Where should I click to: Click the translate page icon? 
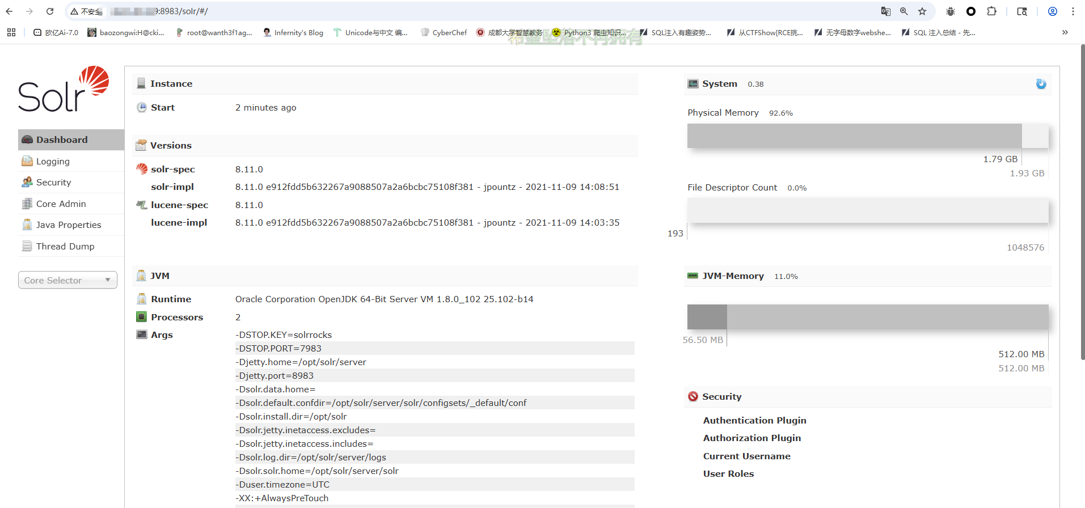[x=885, y=11]
